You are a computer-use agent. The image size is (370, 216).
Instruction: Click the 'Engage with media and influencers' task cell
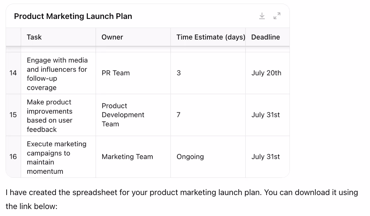[x=58, y=73]
